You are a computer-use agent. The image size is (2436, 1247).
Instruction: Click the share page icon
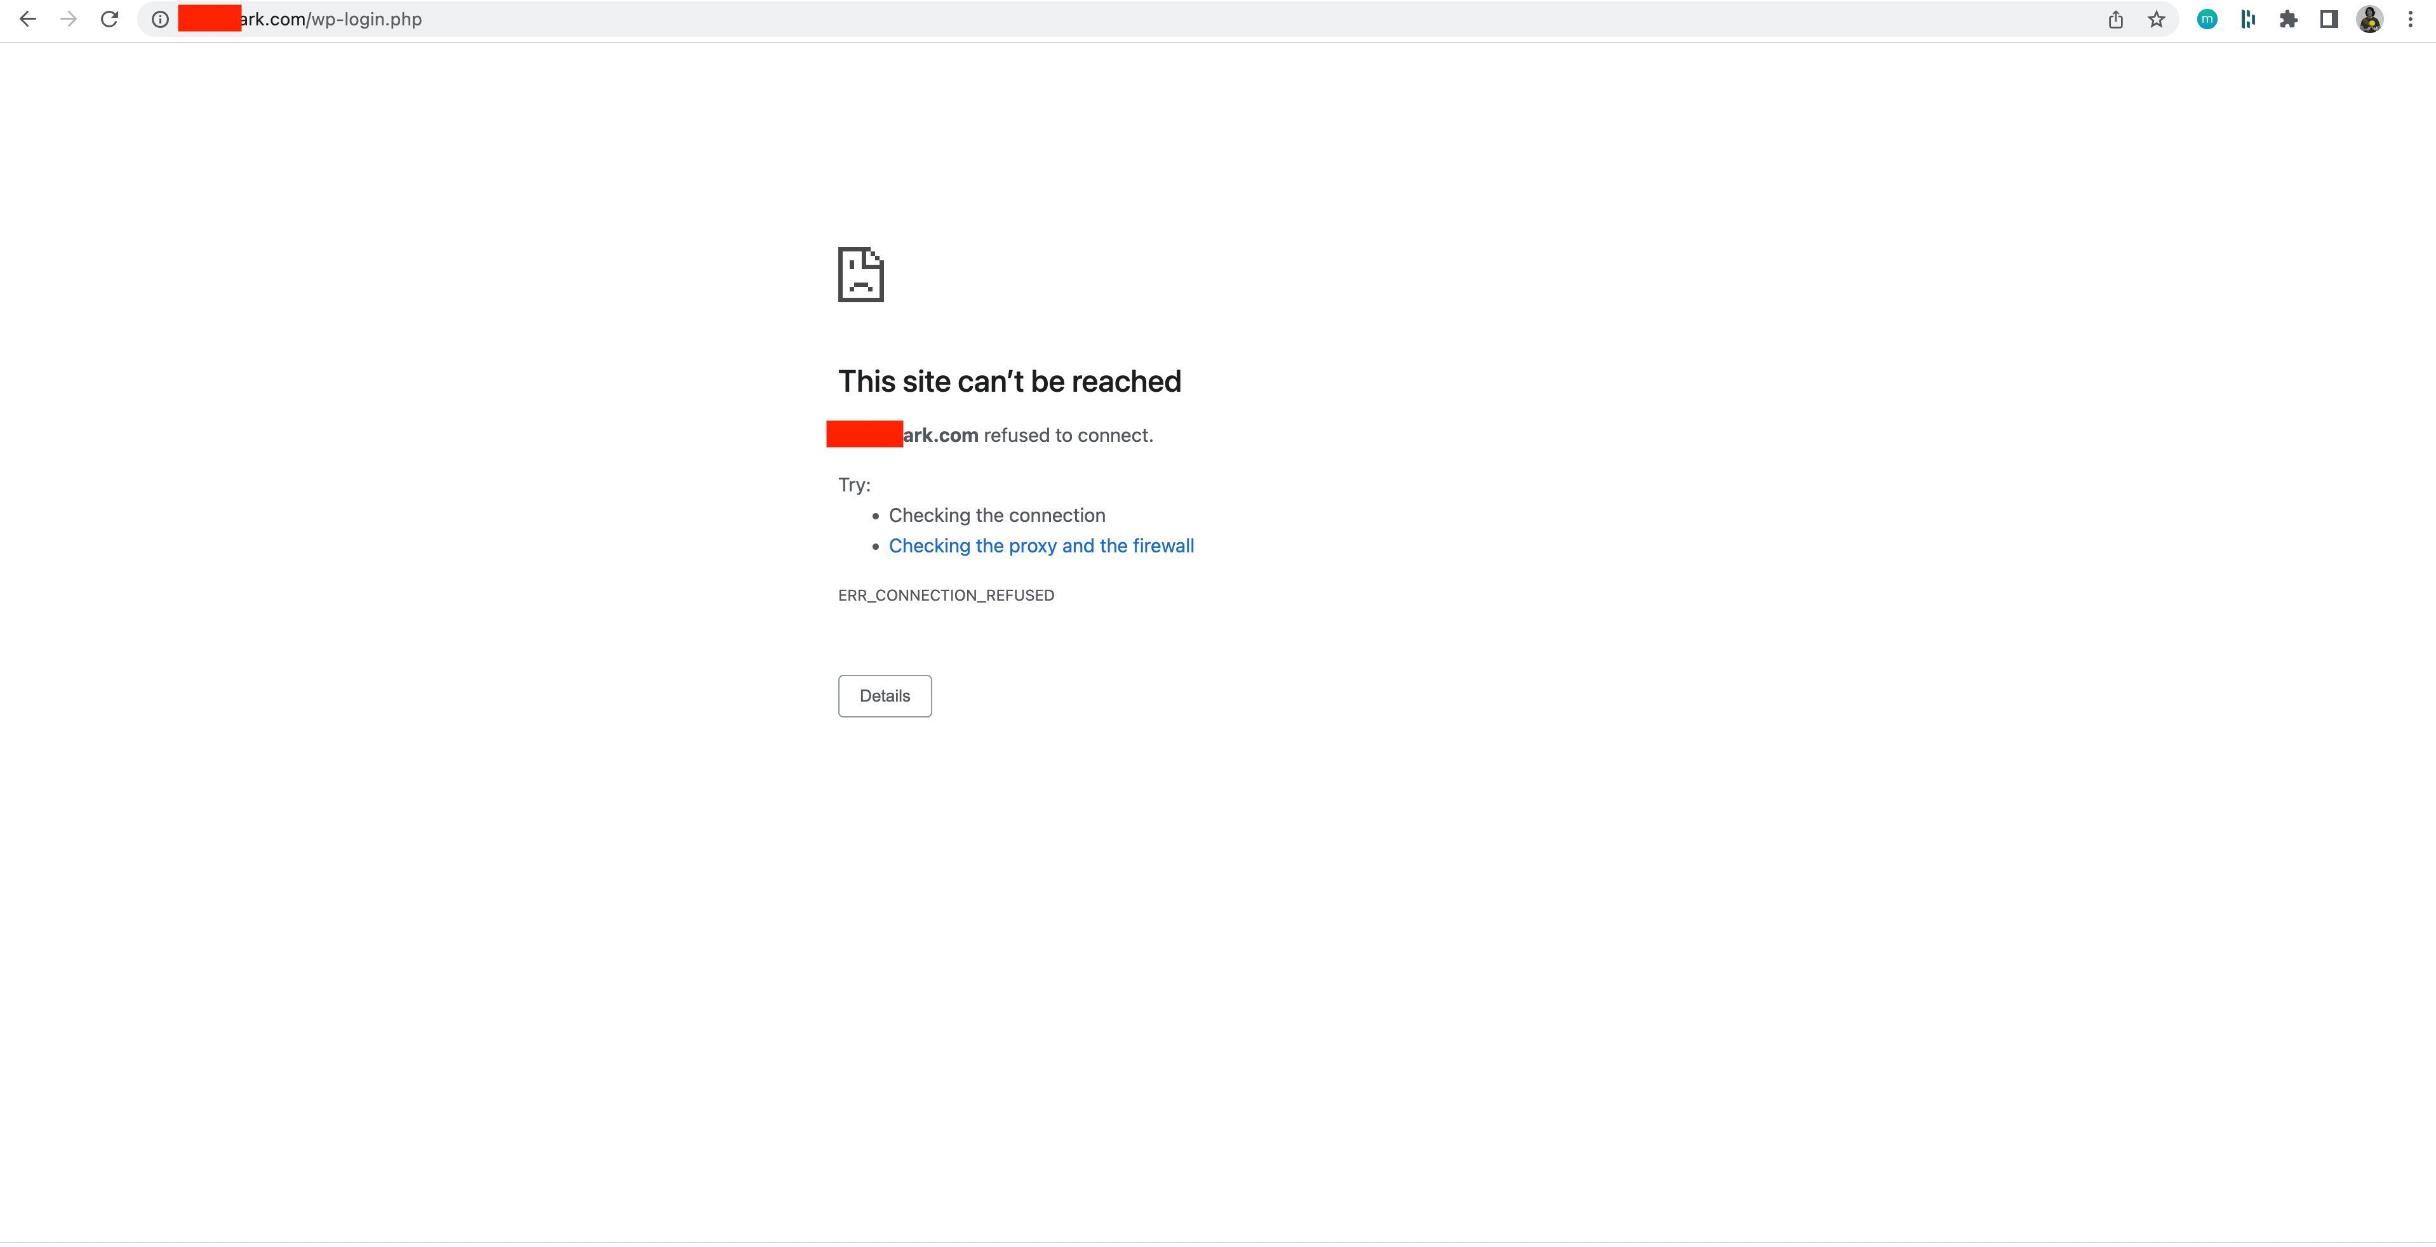(x=2115, y=19)
